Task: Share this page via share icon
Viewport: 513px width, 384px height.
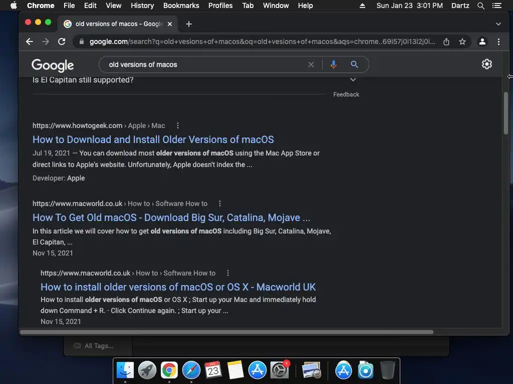Action: 446,41
